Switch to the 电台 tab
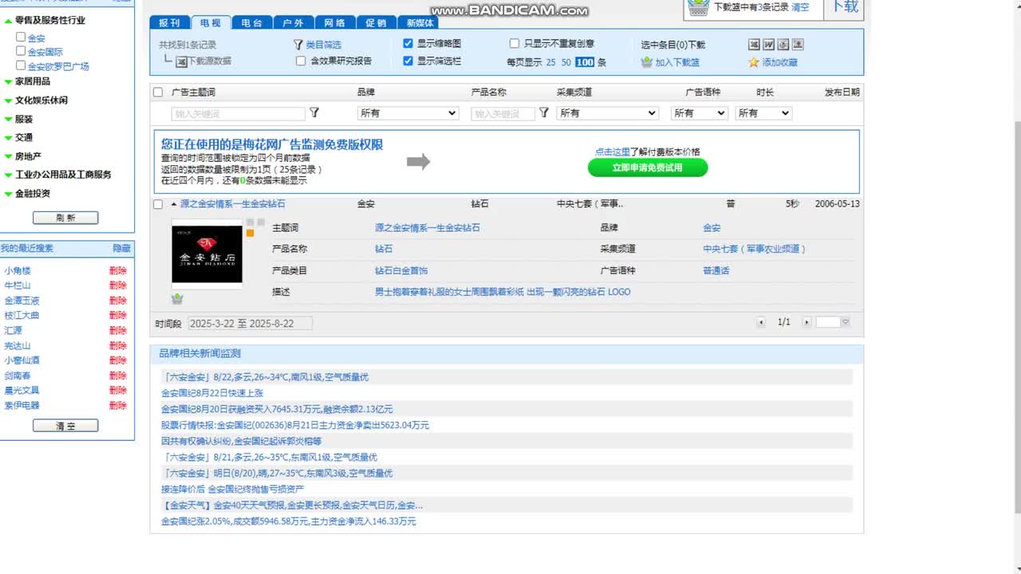This screenshot has height=574, width=1021. pyautogui.click(x=251, y=23)
